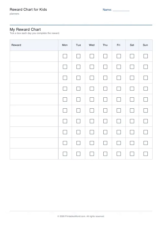Click the PrintablesWorld.com footer text
The image size is (162, 229).
[81, 216]
